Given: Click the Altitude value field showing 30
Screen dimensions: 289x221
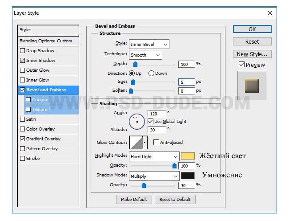Looking at the screenshot, I should point(157,130).
